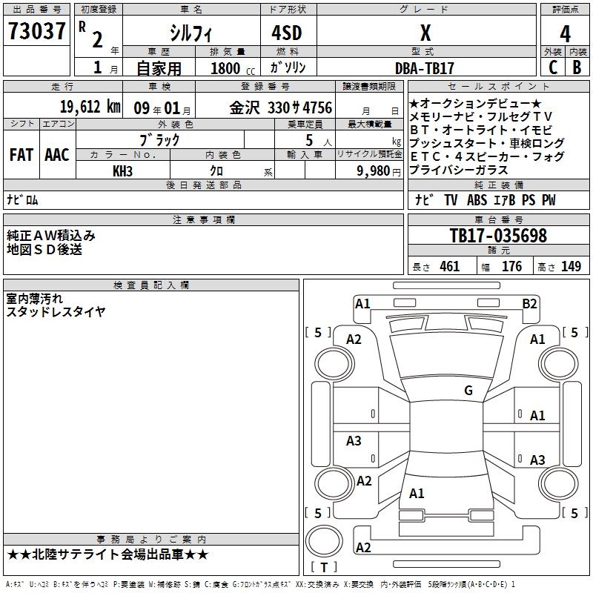
Task: Click the damage code legend at the bottom
Action: click(x=261, y=585)
